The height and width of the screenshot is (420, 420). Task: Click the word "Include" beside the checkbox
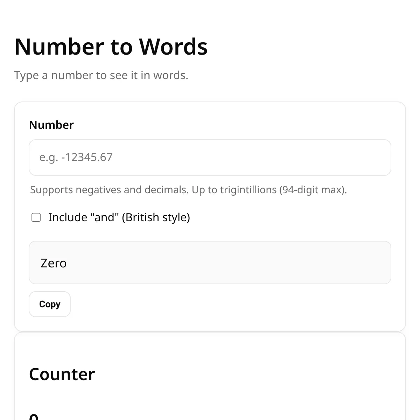pyautogui.click(x=68, y=217)
